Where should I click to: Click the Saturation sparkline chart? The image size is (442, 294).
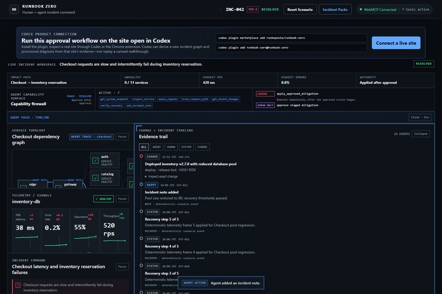pos(85,239)
